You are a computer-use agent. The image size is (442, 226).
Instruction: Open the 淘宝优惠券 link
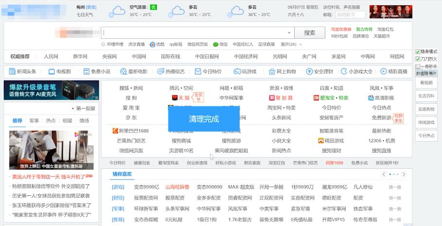341,29
